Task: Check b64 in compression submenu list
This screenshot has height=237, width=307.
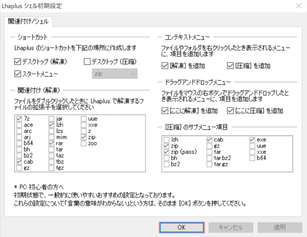Action: [252, 158]
